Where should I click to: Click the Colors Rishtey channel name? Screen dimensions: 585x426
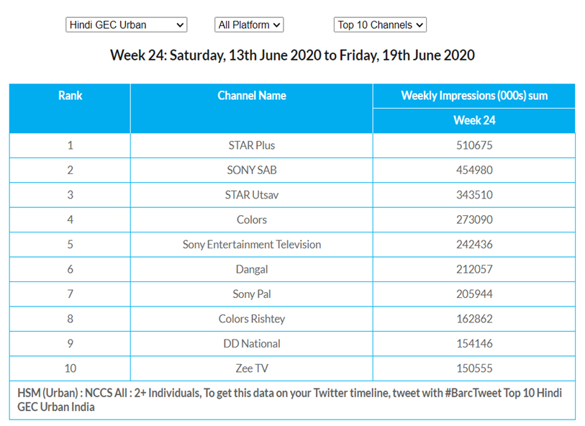pos(252,319)
